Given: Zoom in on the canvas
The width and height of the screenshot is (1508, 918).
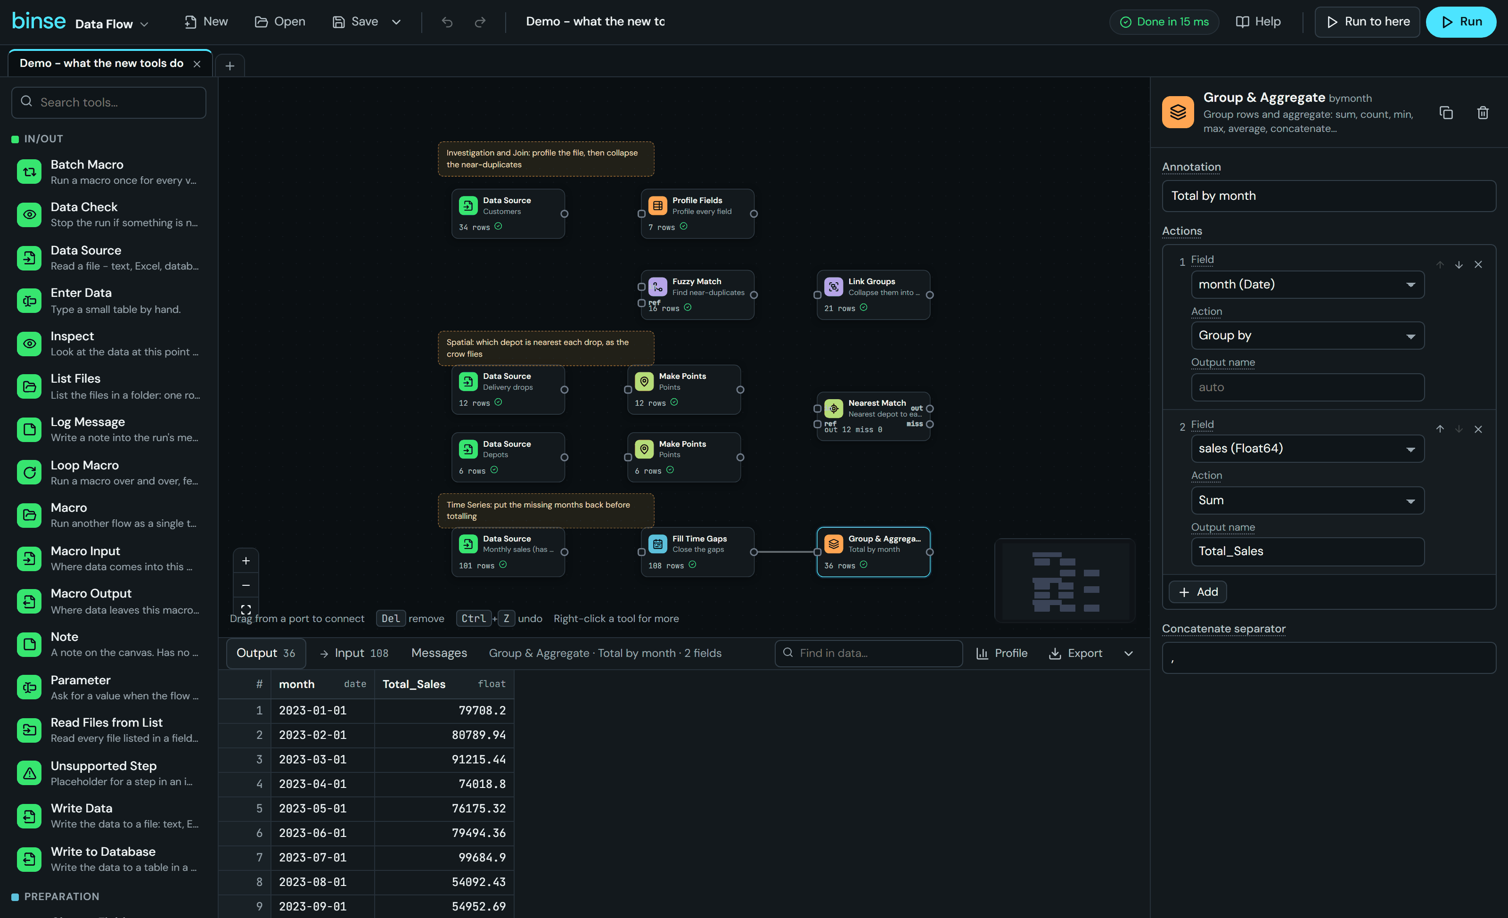Looking at the screenshot, I should (246, 561).
